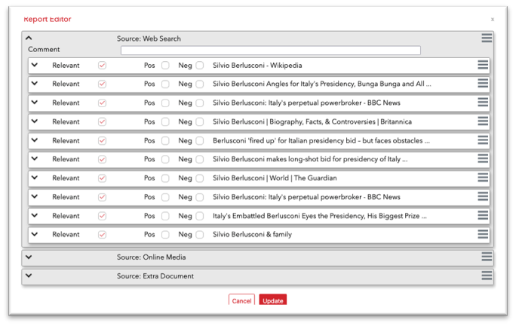Uncheck Relevant for Silvio Berlusconi - Wikipedia
The width and height of the screenshot is (516, 326).
(103, 66)
